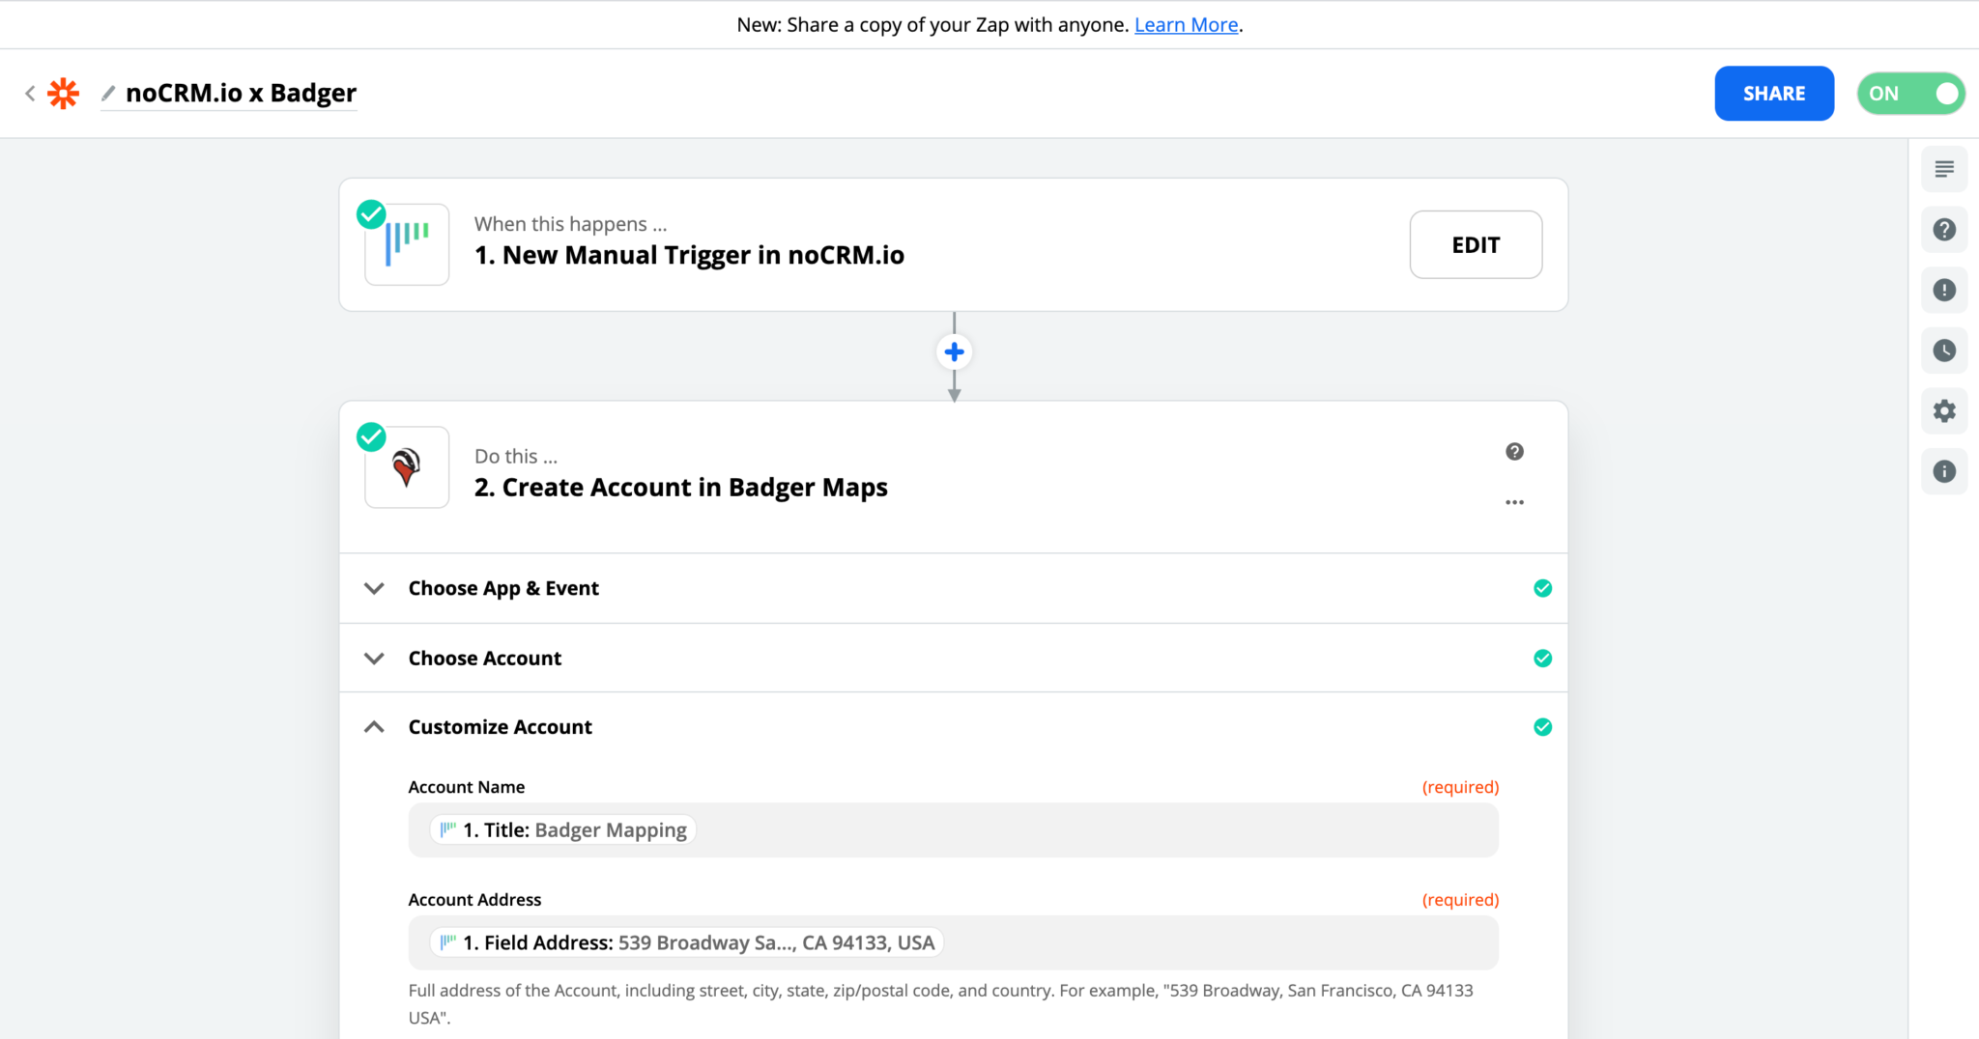
Task: Follow the Learn More link in the banner
Action: click(x=1186, y=25)
